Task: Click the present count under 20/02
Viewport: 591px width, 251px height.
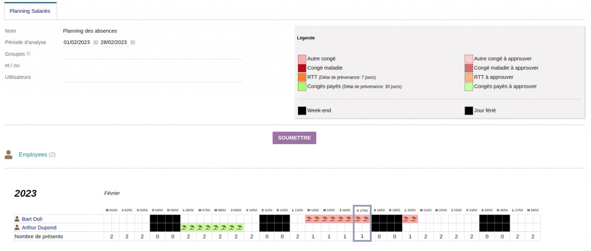Action: [x=410, y=237]
